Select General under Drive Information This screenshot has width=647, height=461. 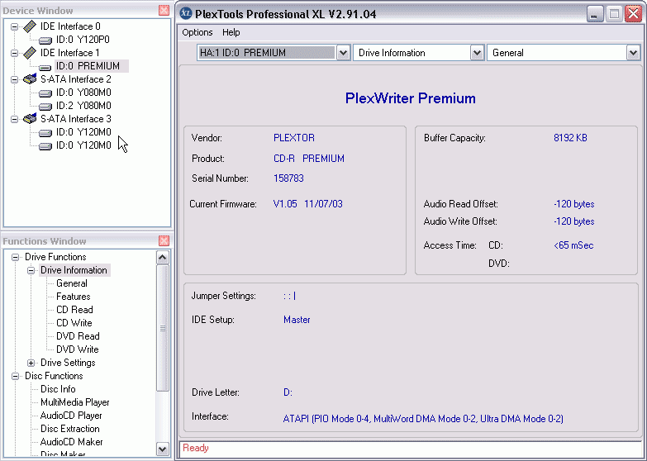(72, 283)
